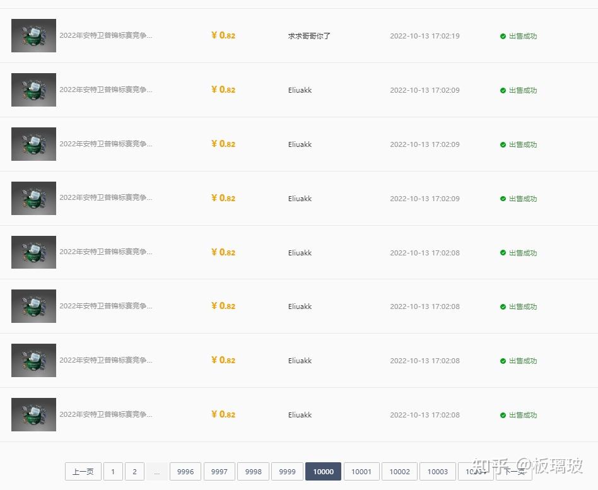Click success icon in Eliuakk row just below 求求哥哥你了

(x=503, y=90)
